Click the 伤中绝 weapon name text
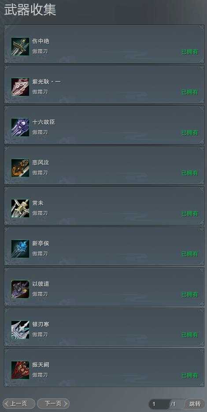This screenshot has height=412, width=207. coord(41,41)
